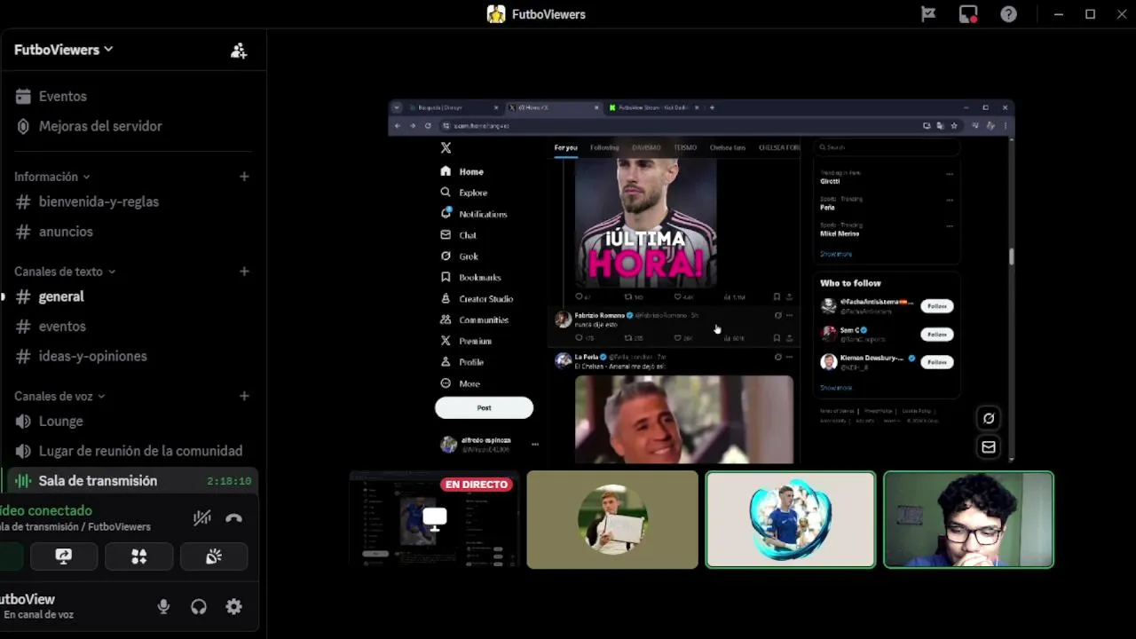This screenshot has width=1136, height=639.
Task: Deafen with the headphones icon
Action: click(x=199, y=607)
